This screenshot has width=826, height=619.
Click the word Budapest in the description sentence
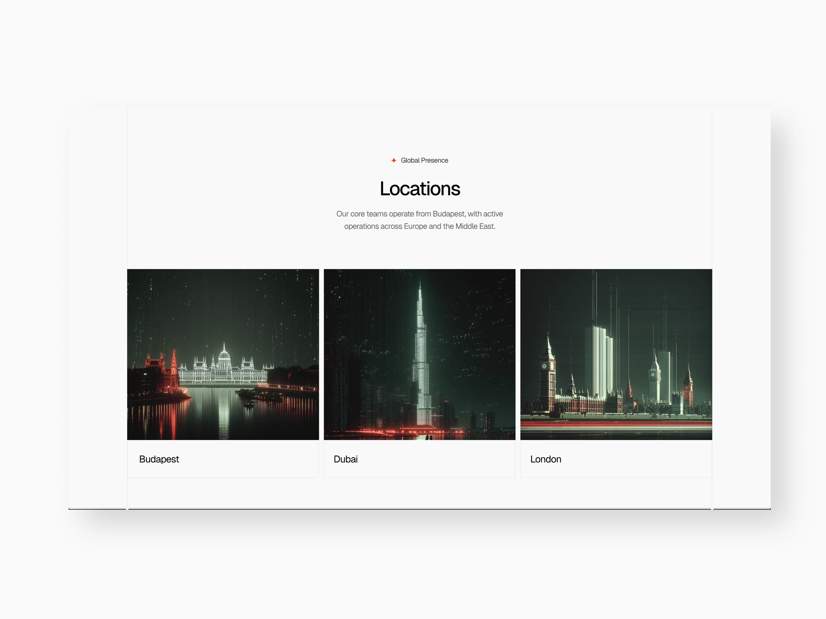[x=449, y=214]
